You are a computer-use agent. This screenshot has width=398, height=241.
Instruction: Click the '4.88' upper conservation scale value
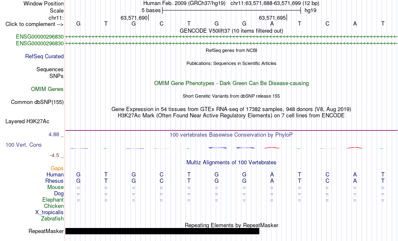[x=54, y=135]
